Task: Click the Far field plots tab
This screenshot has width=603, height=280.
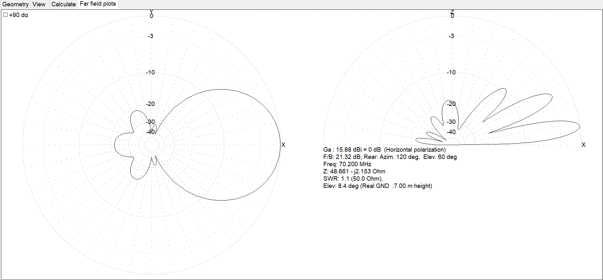Action: [98, 4]
